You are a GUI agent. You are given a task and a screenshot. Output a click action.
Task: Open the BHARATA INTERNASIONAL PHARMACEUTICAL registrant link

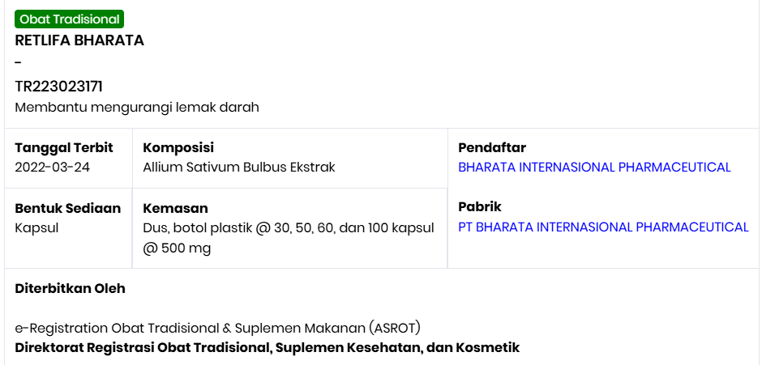tap(594, 168)
